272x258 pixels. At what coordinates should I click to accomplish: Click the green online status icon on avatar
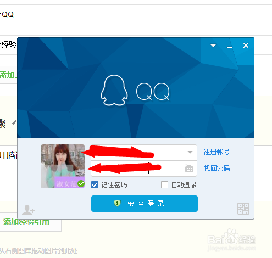pos(81,183)
